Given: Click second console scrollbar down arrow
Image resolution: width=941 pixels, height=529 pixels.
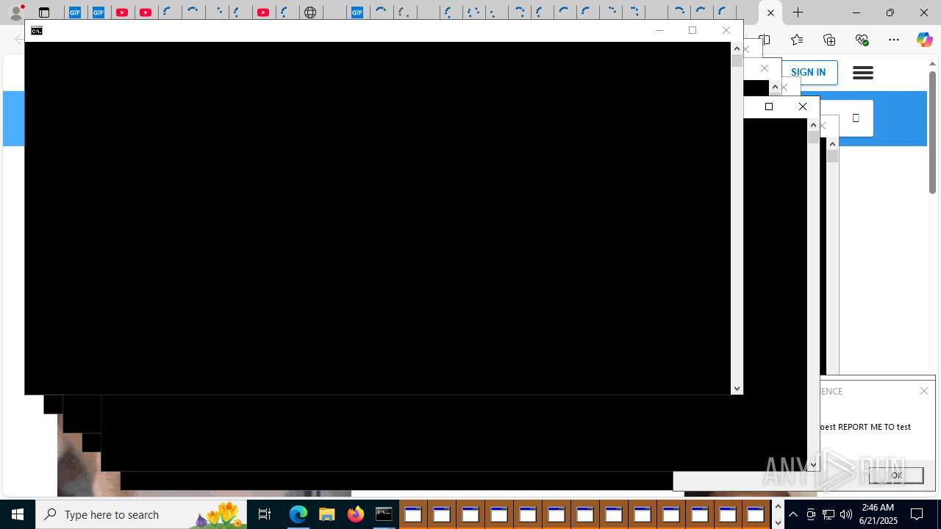Looking at the screenshot, I should pos(813,464).
